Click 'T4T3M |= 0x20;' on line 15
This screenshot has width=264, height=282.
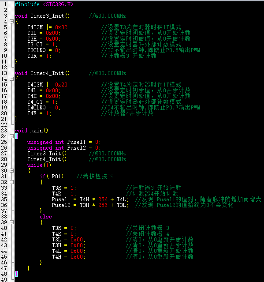point(48,85)
